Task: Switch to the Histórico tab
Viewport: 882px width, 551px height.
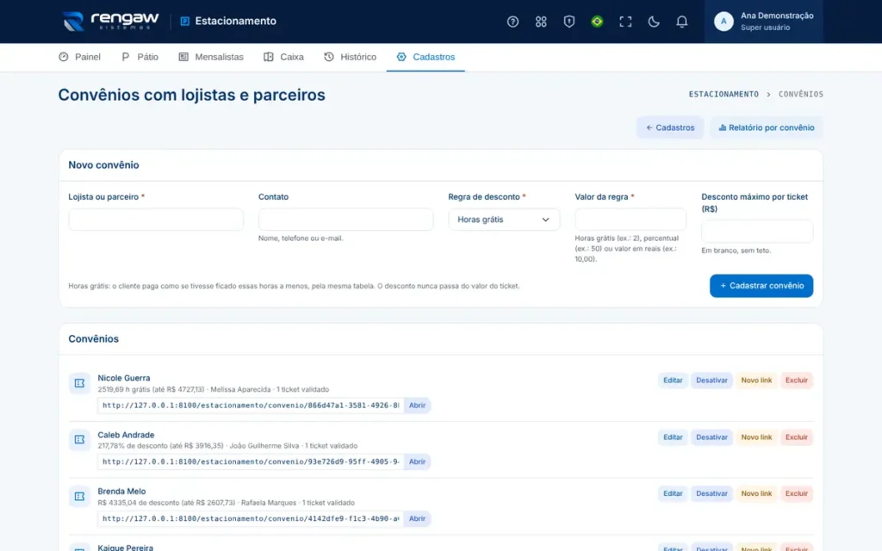Action: [350, 57]
